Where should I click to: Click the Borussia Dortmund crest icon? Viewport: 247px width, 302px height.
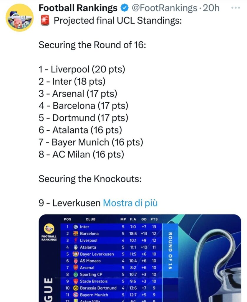pyautogui.click(x=75, y=288)
